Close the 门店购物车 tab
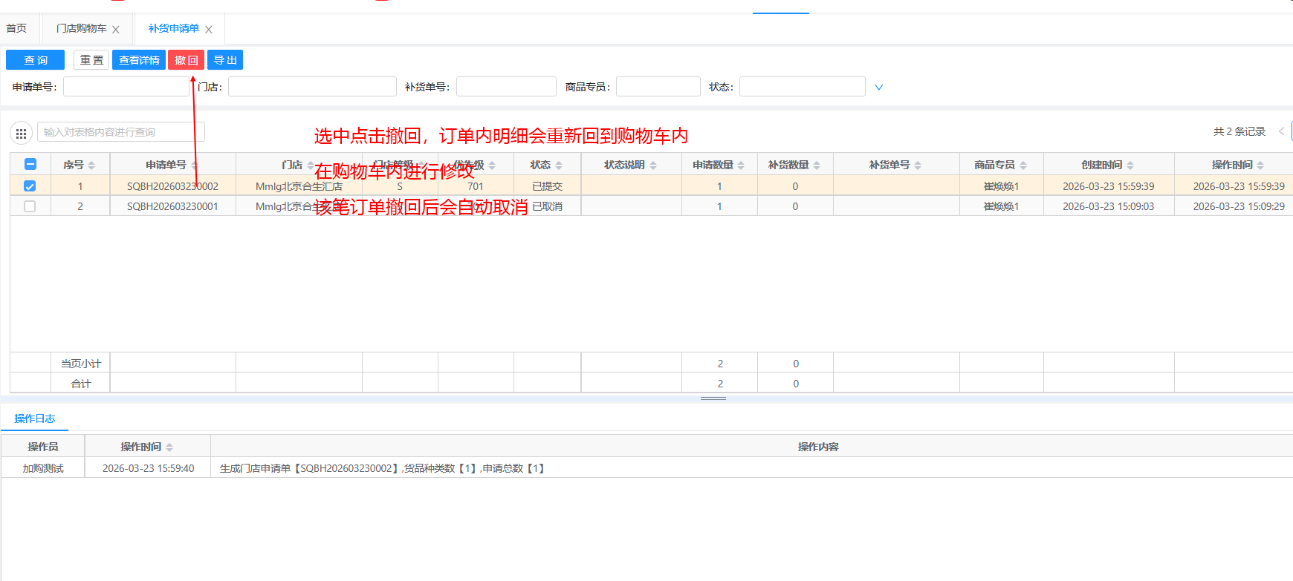Viewport: 1293px width, 581px height. [x=116, y=30]
